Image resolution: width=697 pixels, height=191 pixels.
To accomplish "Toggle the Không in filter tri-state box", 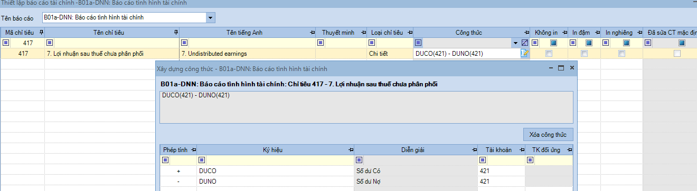I will pyautogui.click(x=553, y=43).
